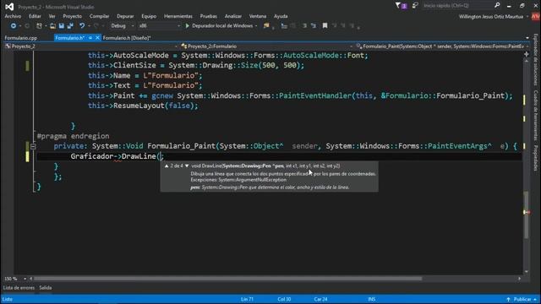The image size is (541, 304).
Task: Click the feedback icon beside quick launch
Action: coord(415,6)
